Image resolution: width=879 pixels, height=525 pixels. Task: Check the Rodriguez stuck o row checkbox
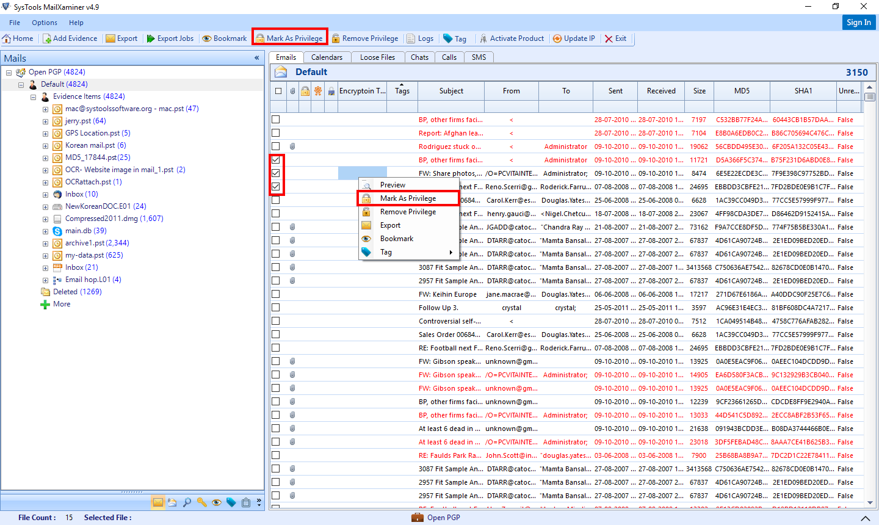click(276, 147)
